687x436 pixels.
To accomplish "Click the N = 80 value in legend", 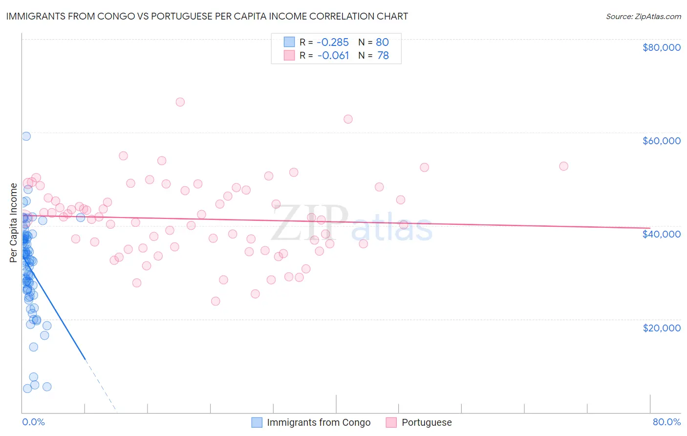I will coord(374,42).
